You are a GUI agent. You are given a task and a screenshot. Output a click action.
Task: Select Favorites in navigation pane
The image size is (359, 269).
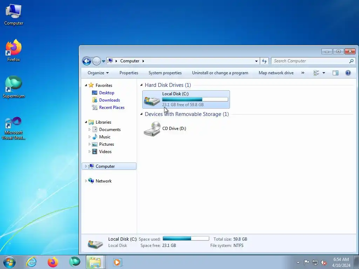[x=104, y=85]
